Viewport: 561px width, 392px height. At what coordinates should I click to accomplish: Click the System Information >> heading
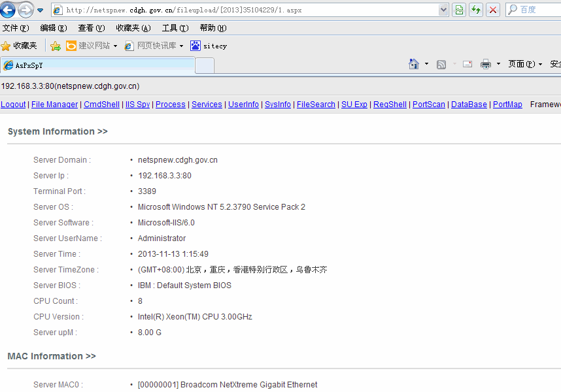click(58, 131)
